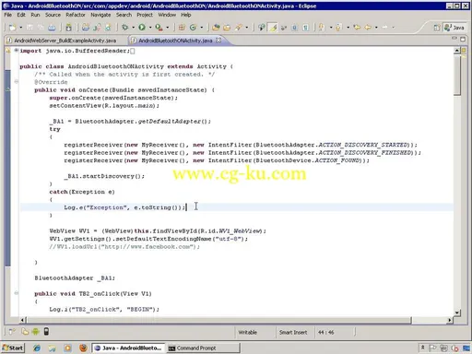472x354 pixels.
Task: Click the Windows Start button
Action: tap(13, 348)
